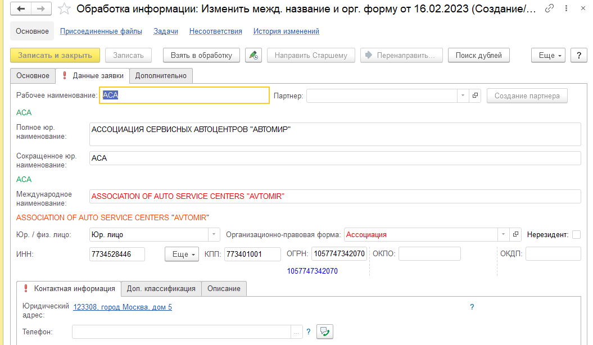Click the empty ОКПО input field
Image resolution: width=593 pixels, height=345 pixels.
coord(429,253)
